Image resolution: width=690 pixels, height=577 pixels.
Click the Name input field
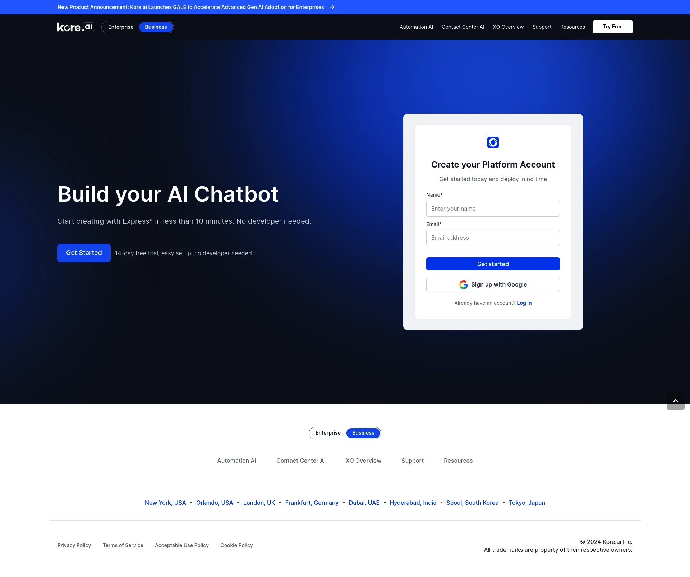pyautogui.click(x=493, y=208)
